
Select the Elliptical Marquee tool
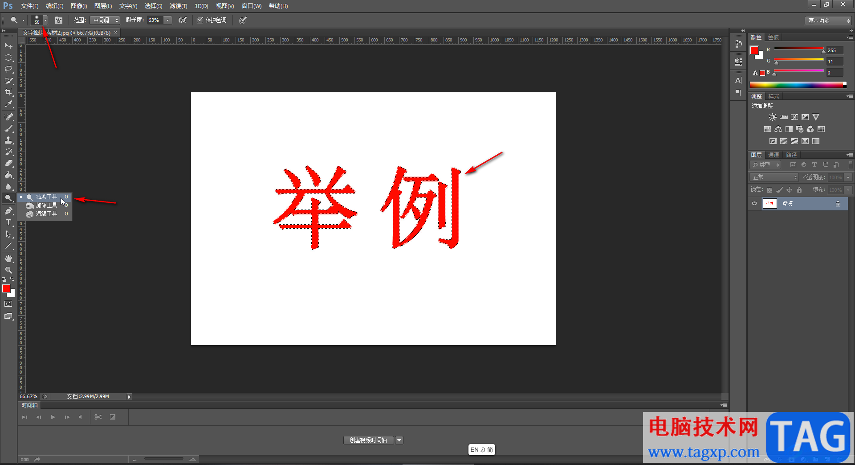(8, 58)
